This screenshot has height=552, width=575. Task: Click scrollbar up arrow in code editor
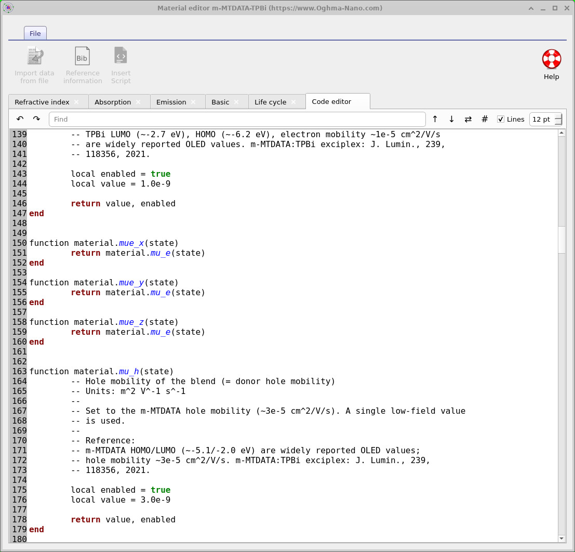(561, 133)
